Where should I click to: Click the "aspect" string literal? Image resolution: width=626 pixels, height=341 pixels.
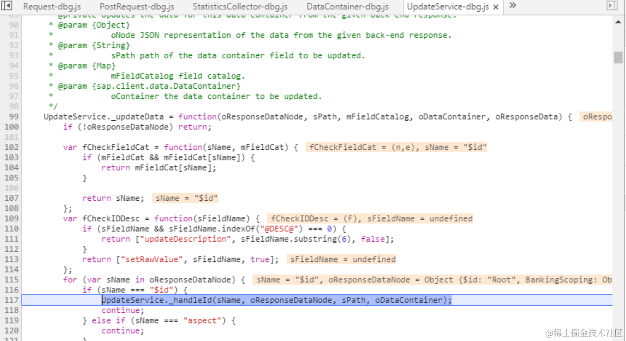(x=202, y=320)
